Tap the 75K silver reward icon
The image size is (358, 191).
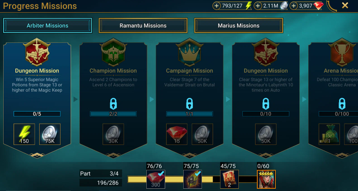(x=50, y=135)
